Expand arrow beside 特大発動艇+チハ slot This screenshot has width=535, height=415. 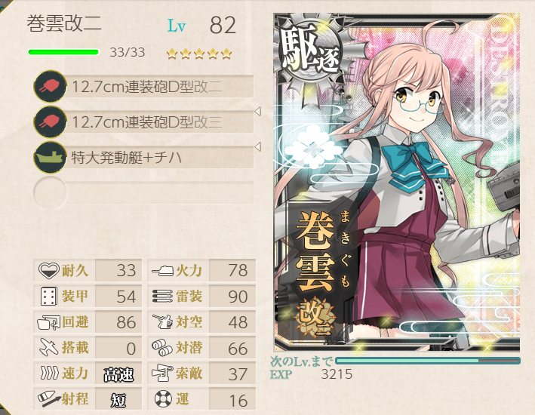pyautogui.click(x=258, y=146)
